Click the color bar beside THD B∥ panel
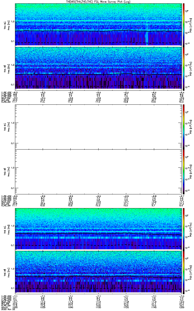The width and height of the screenshot is (194, 311). coord(184,171)
